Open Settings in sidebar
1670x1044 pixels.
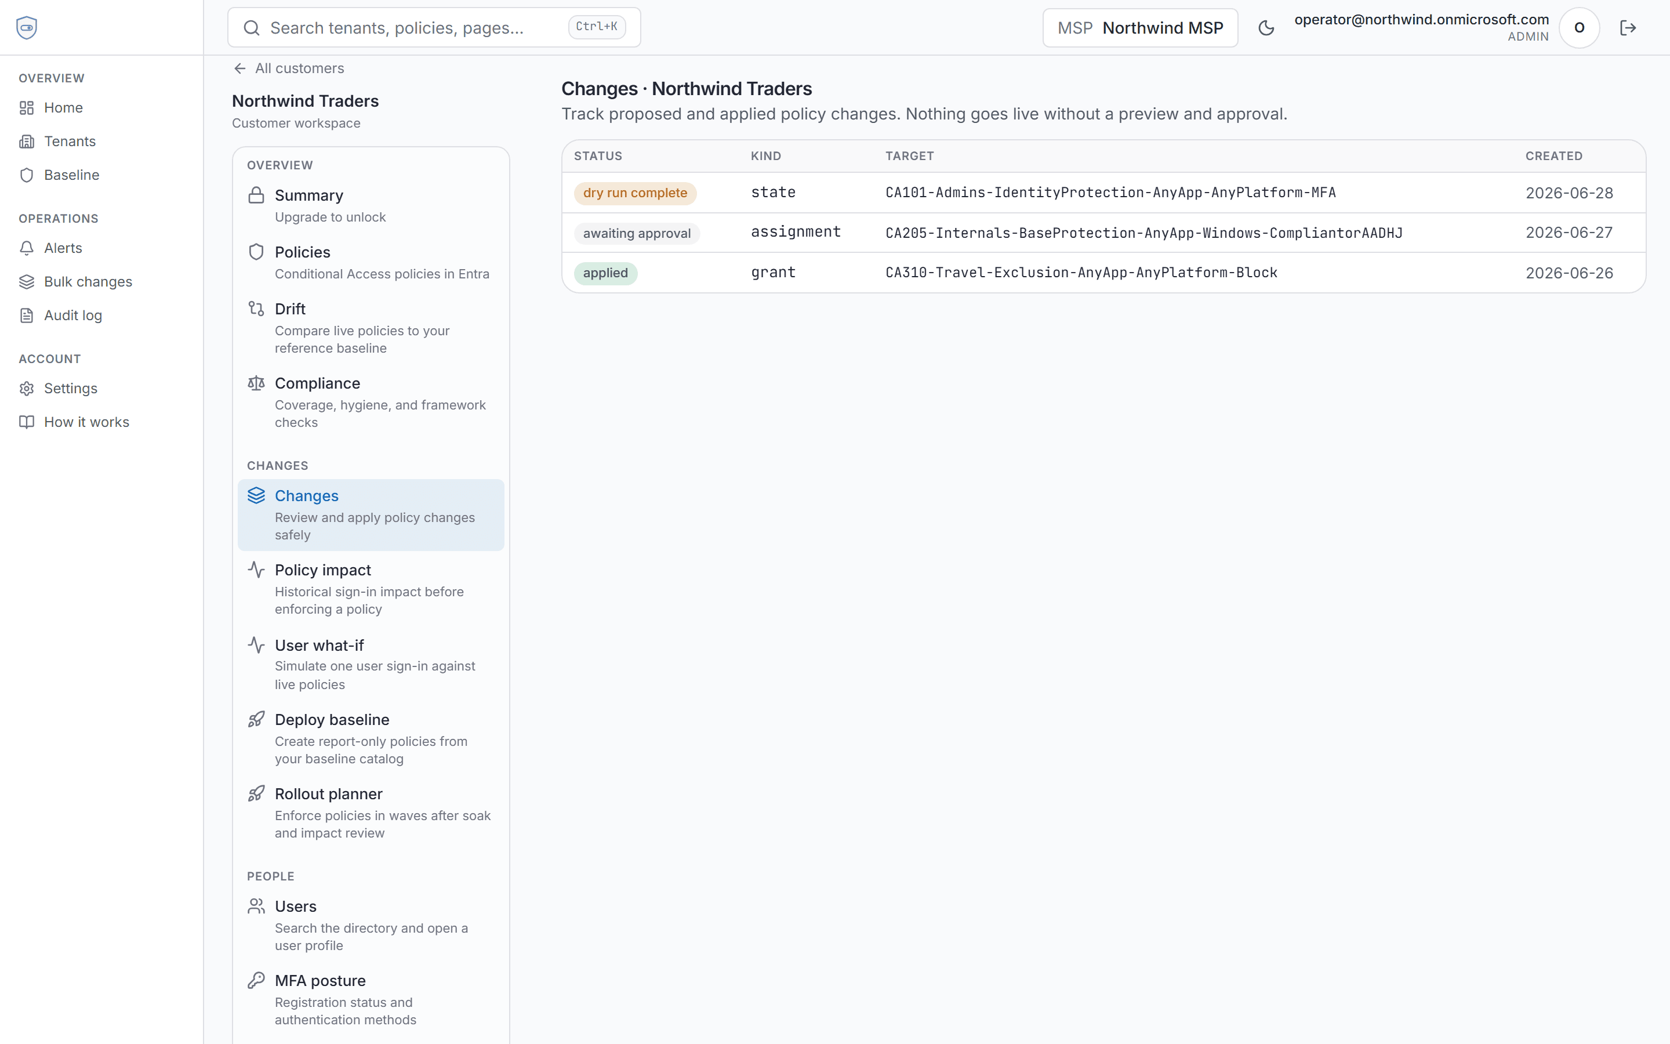click(x=101, y=389)
